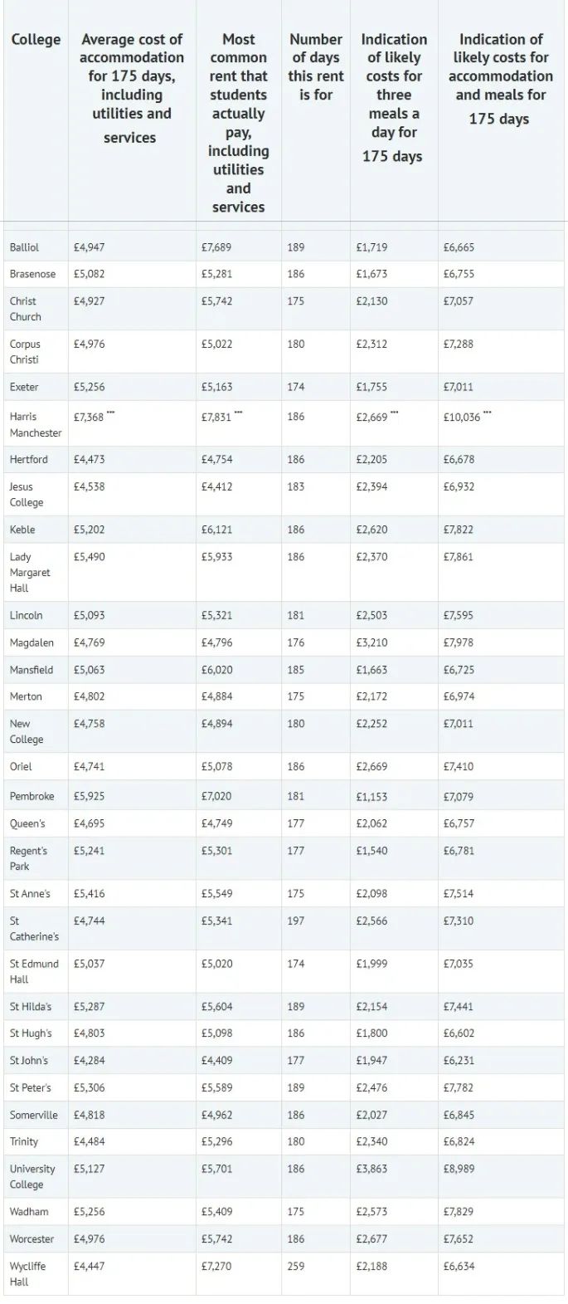Screen dimensions: 568x1304
Task: Click the Somerville college name
Action: pos(34,1115)
